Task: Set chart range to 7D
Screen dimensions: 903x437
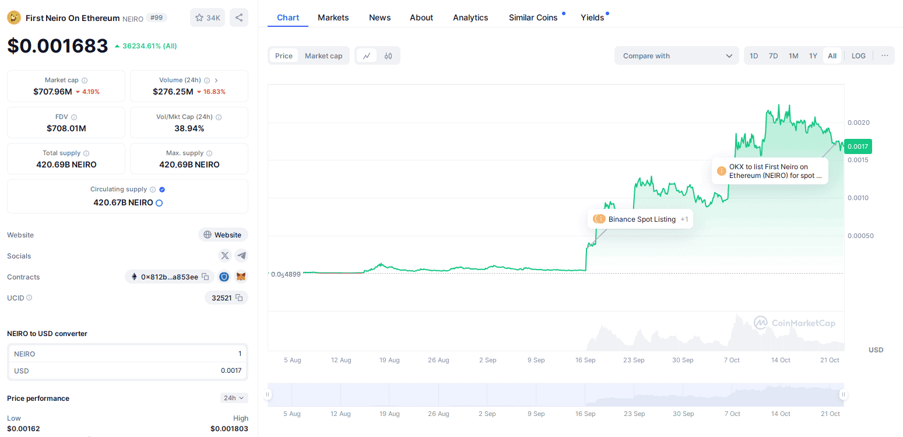Action: click(774, 56)
